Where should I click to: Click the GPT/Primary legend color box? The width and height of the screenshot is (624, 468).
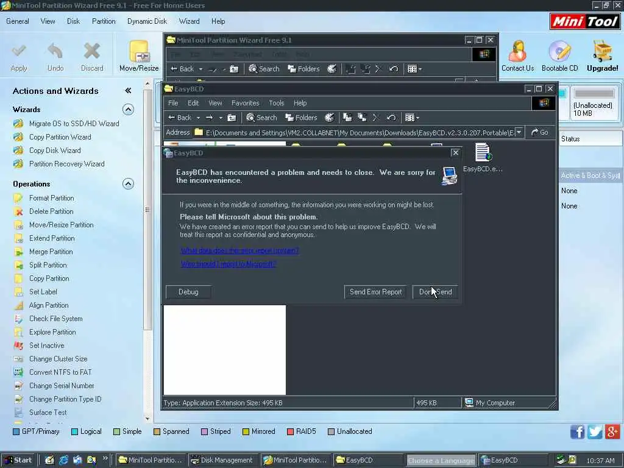click(x=16, y=432)
